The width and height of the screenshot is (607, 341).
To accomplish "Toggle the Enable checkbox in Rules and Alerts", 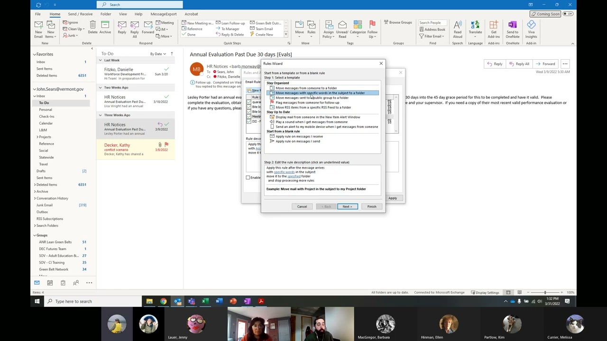I will [x=248, y=178].
